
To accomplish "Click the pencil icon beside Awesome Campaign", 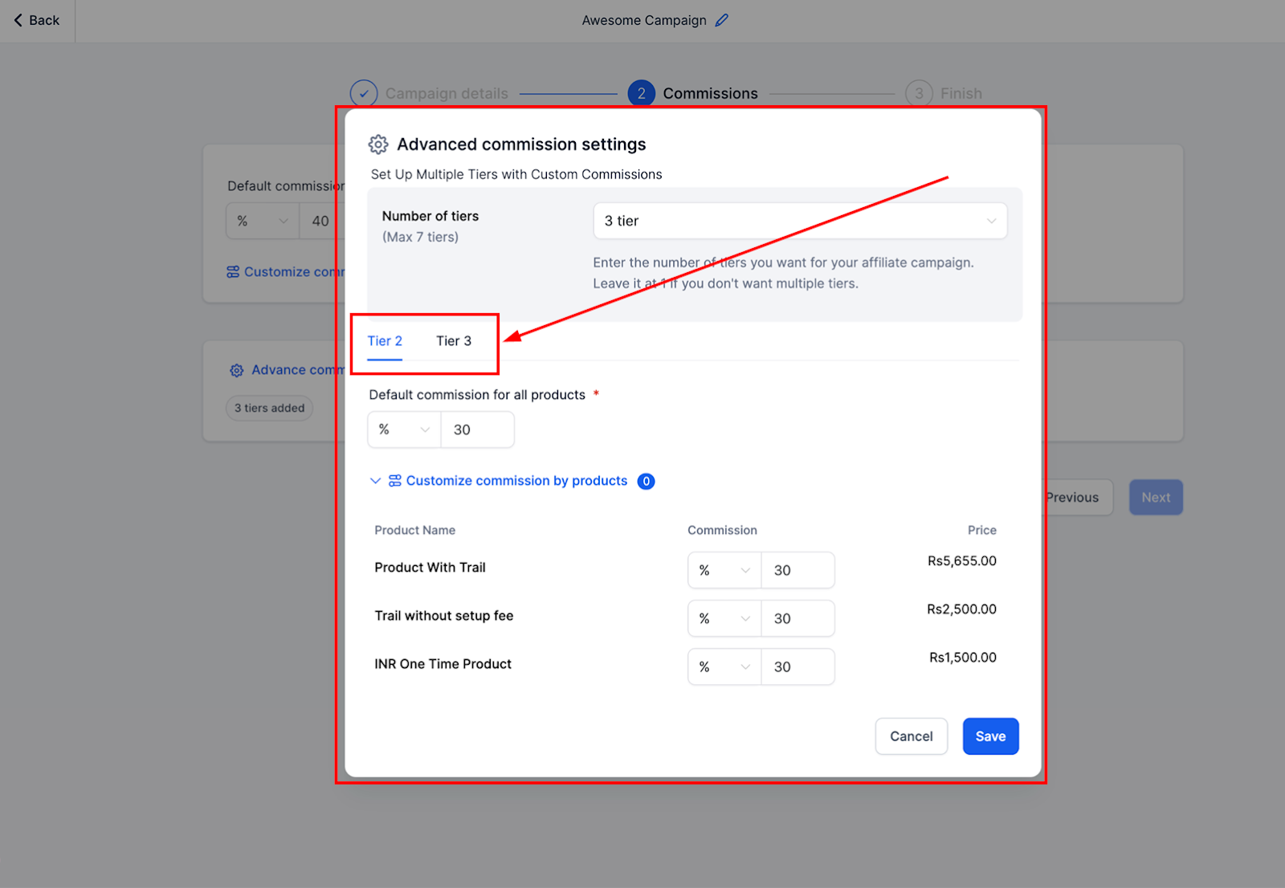I will (722, 20).
